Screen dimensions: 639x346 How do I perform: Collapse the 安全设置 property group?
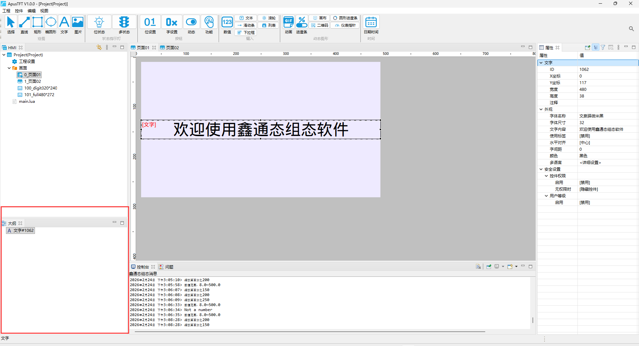[541, 169]
